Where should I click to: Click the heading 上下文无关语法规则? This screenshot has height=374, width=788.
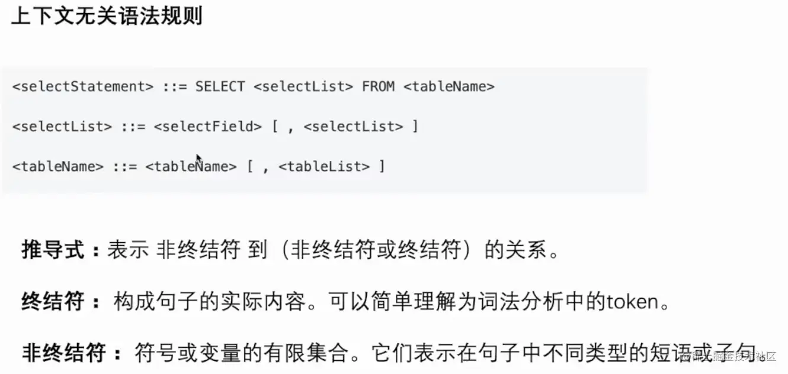click(x=107, y=16)
